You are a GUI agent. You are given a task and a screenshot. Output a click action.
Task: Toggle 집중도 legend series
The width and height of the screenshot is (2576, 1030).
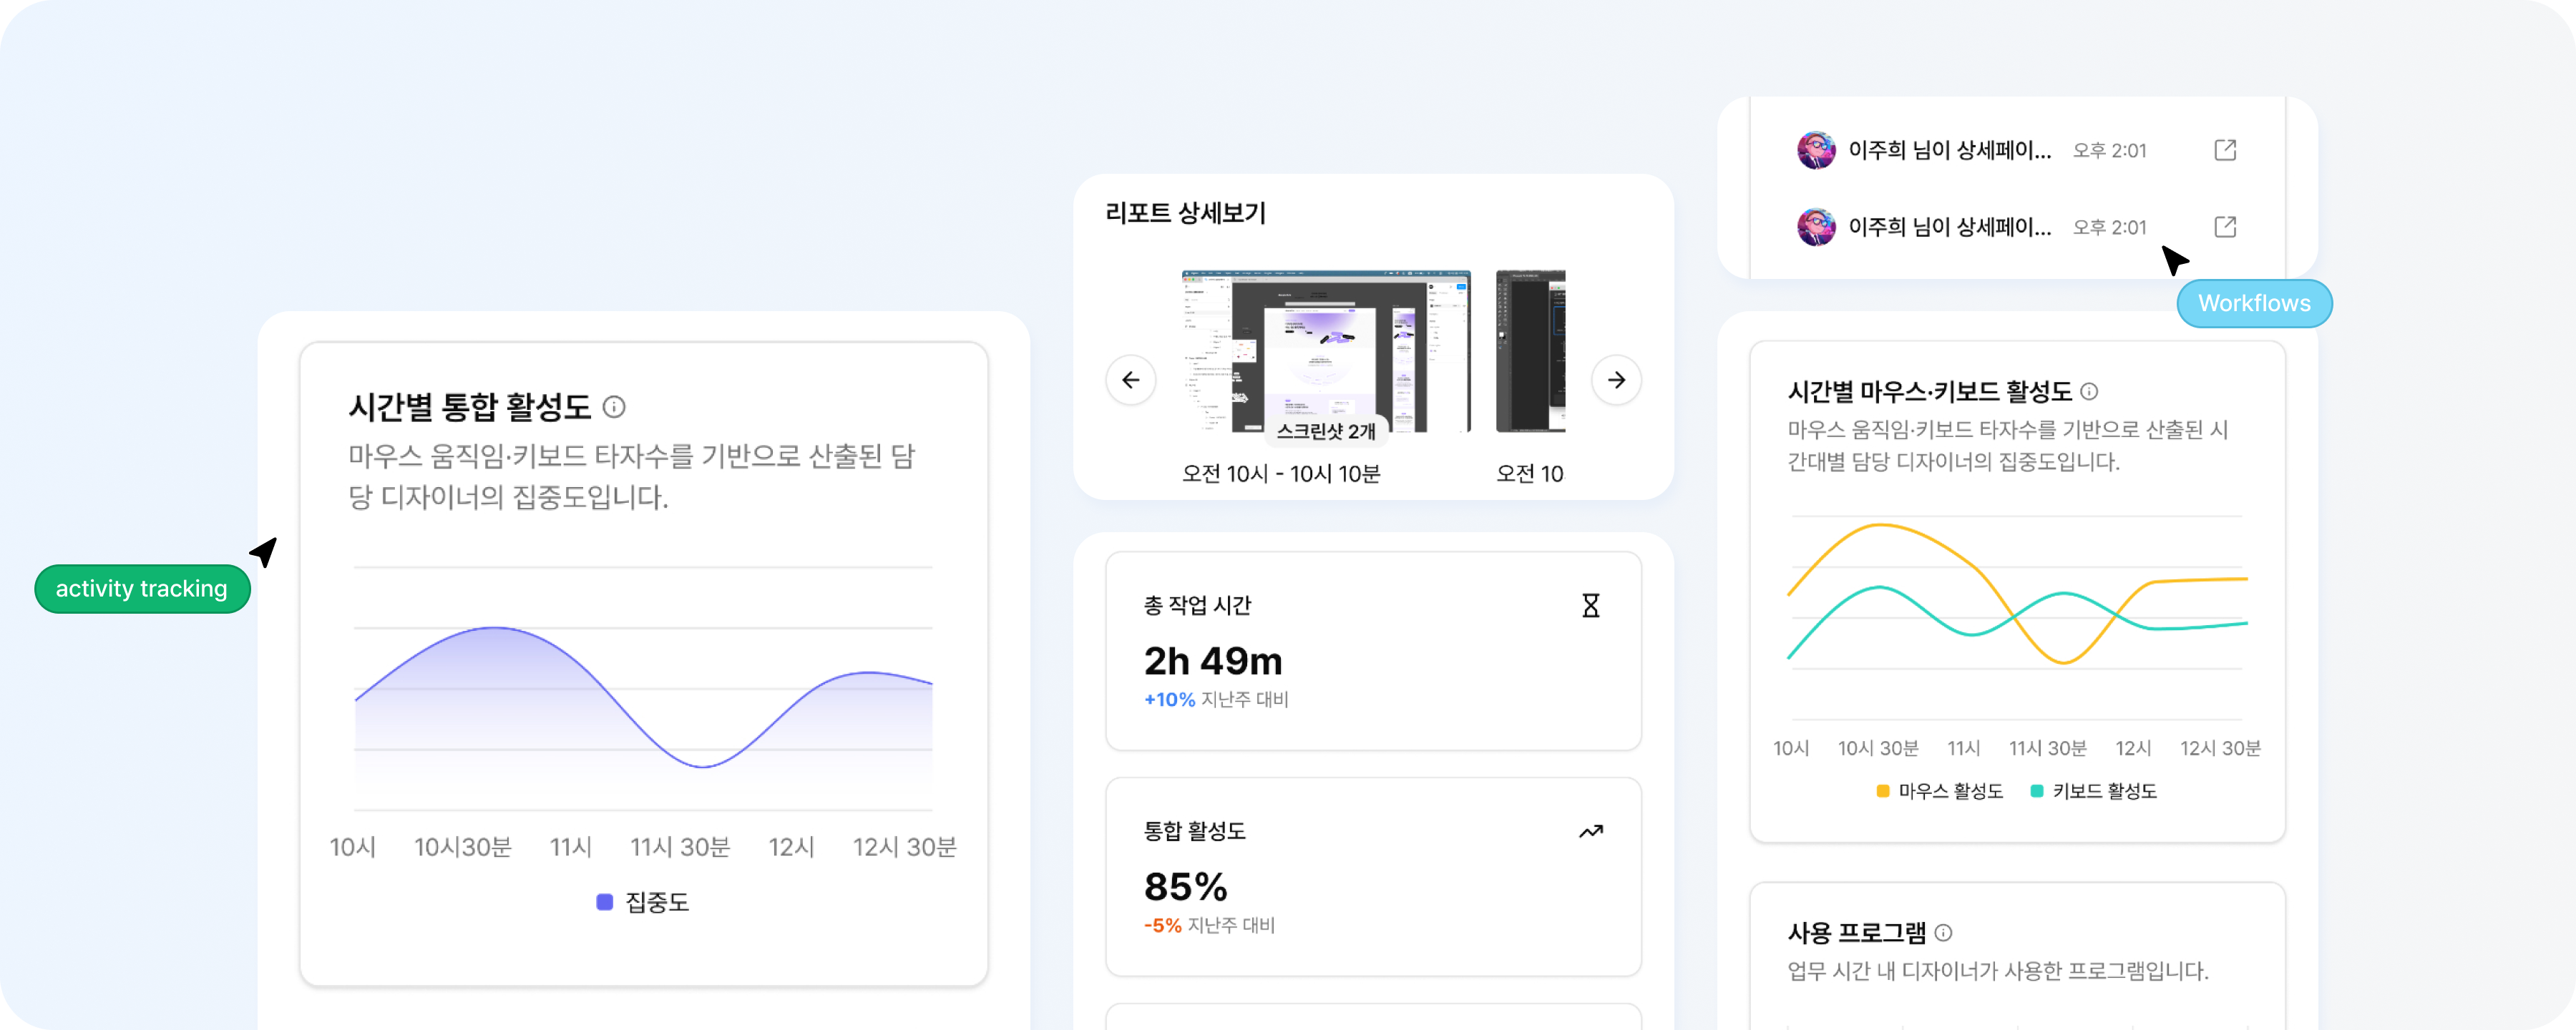point(643,902)
